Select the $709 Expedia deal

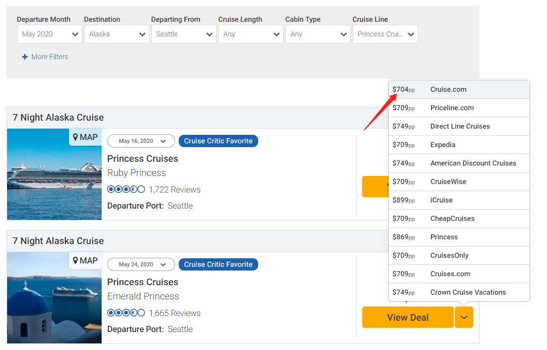coord(459,145)
